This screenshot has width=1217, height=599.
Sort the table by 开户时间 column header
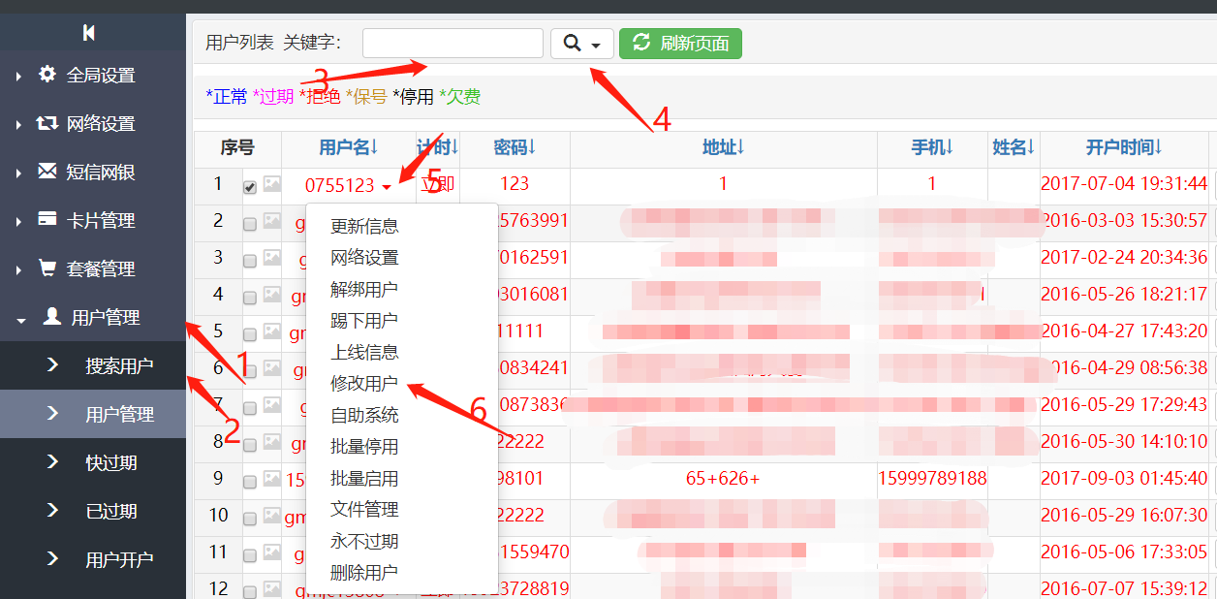(x=1123, y=147)
